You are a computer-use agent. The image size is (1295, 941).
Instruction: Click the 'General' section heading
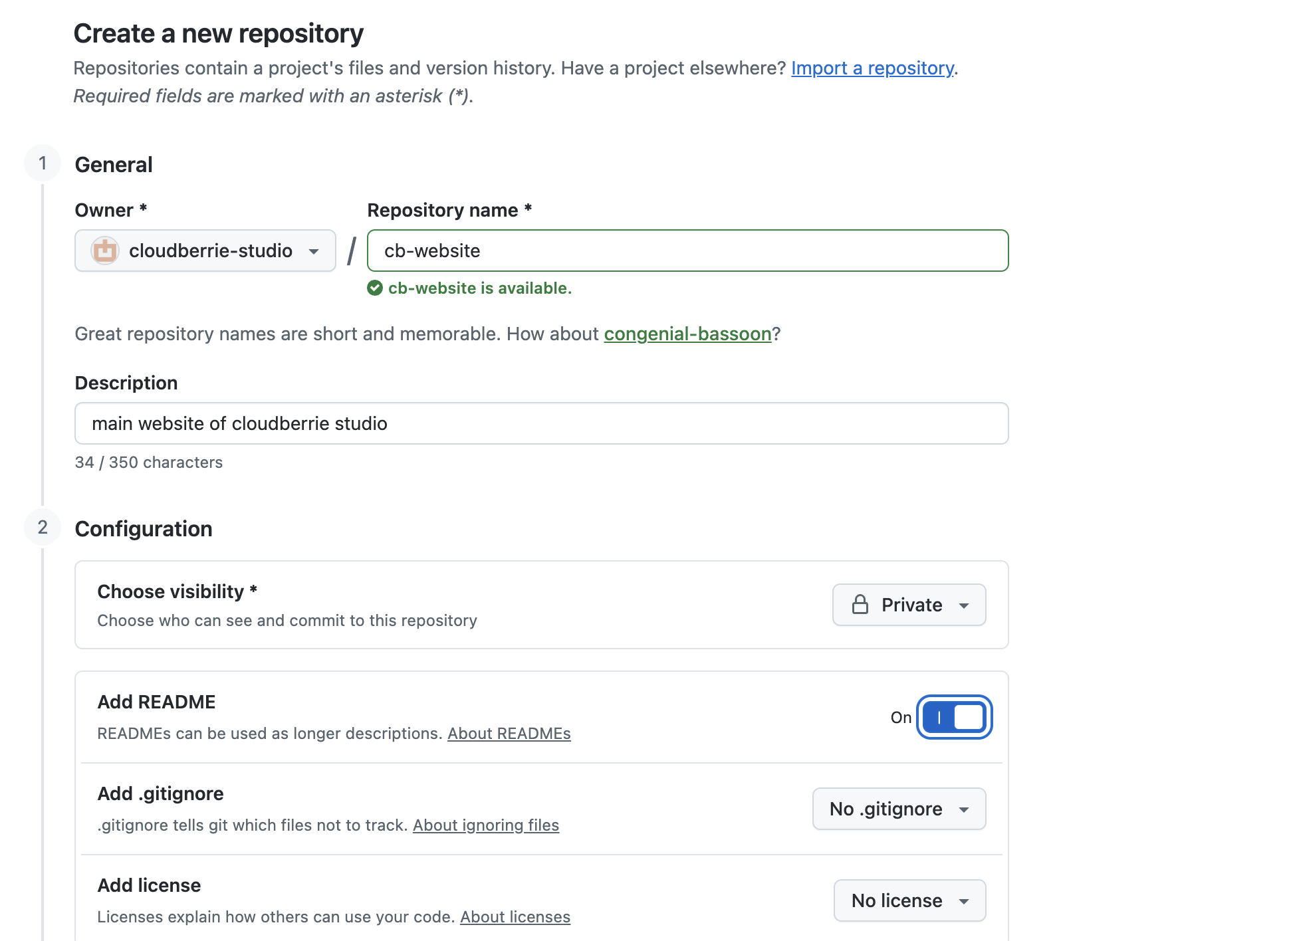point(114,164)
